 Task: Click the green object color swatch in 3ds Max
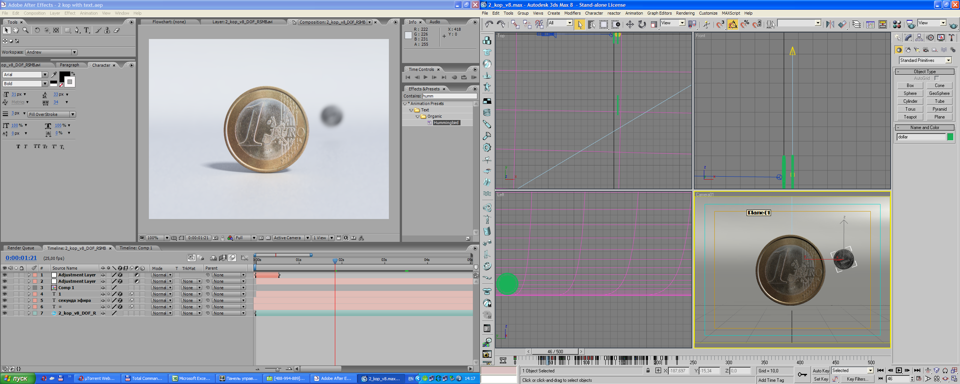pos(950,137)
